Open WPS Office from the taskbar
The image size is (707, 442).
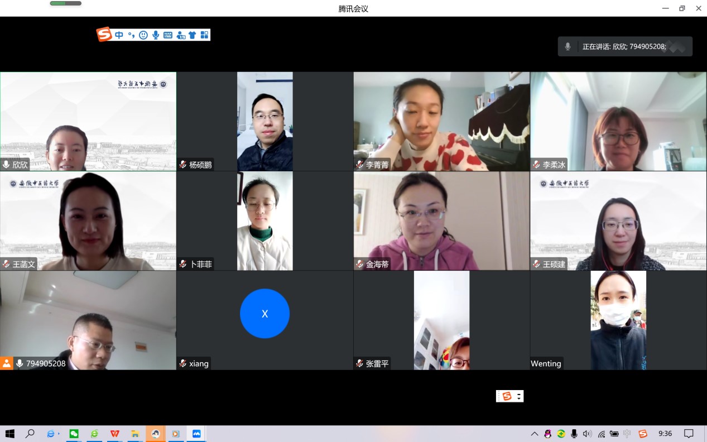tap(114, 434)
